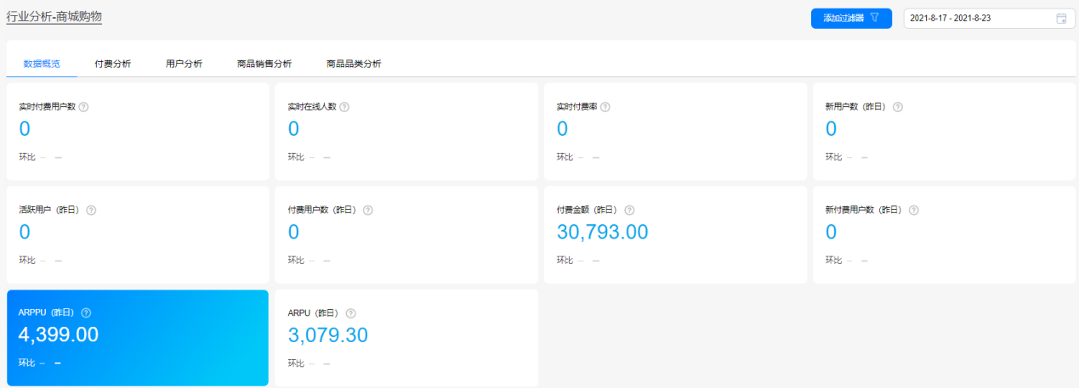1079x388 pixels.
Task: Click the 0 value under 实时在线人数
Action: 293,129
